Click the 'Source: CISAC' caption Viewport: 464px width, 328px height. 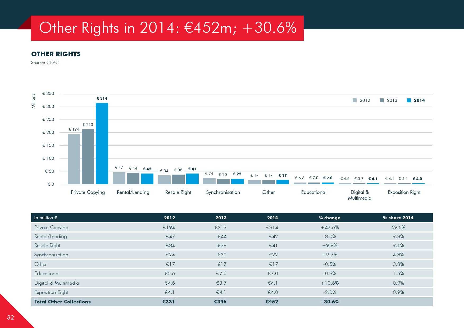[x=45, y=63]
